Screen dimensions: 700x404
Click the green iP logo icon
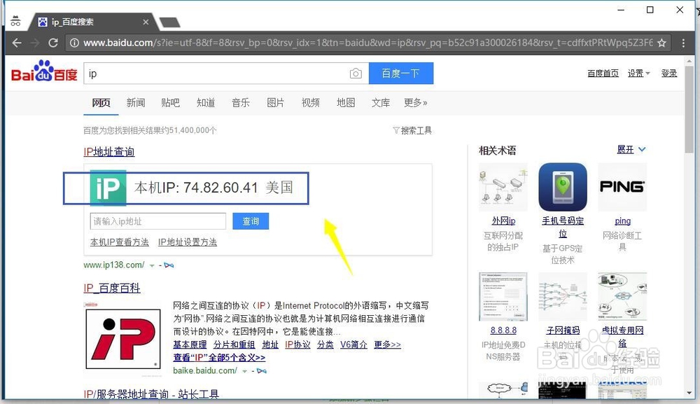click(x=108, y=188)
